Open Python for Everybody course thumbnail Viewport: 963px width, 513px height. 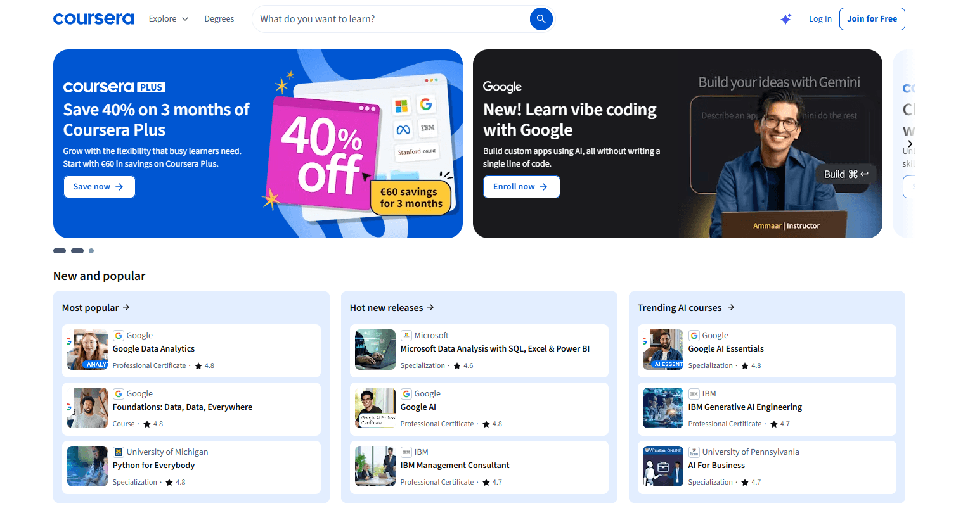(x=87, y=466)
